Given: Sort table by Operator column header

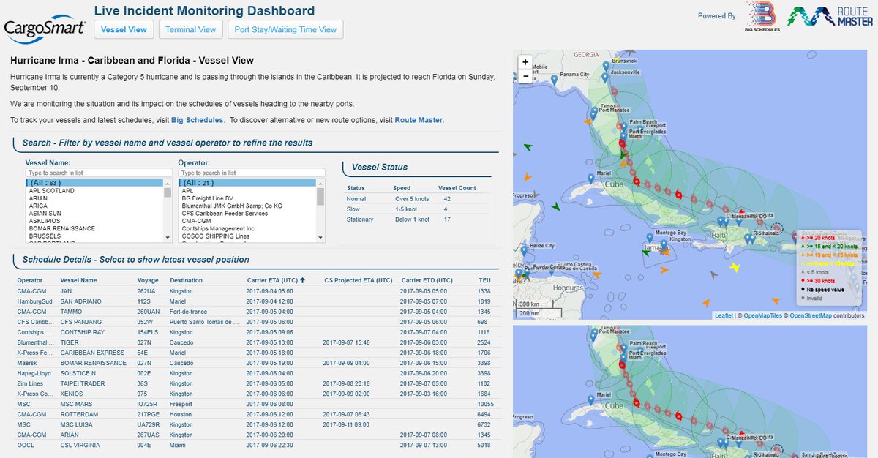Looking at the screenshot, I should click(x=30, y=280).
